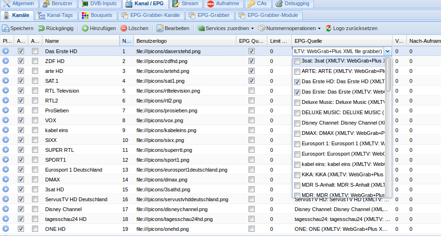Viewport: 441px width, 236px height.
Task: Click play icon for arte HD
Action: point(6,71)
